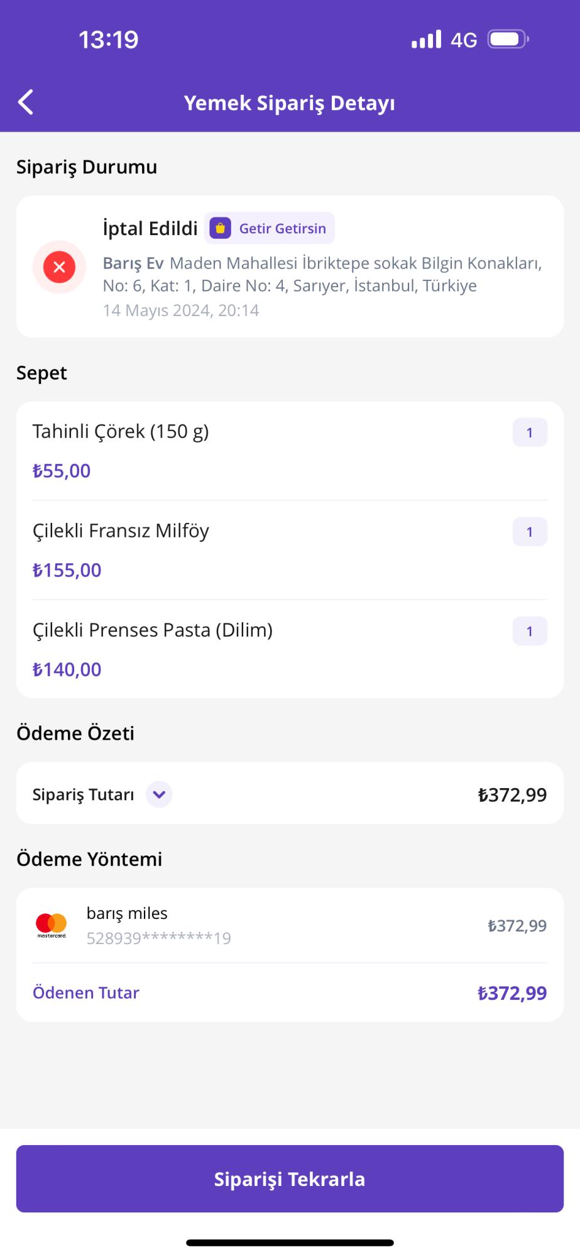Select the Tahinli Çörek basket item
580x1257 pixels.
click(121, 432)
